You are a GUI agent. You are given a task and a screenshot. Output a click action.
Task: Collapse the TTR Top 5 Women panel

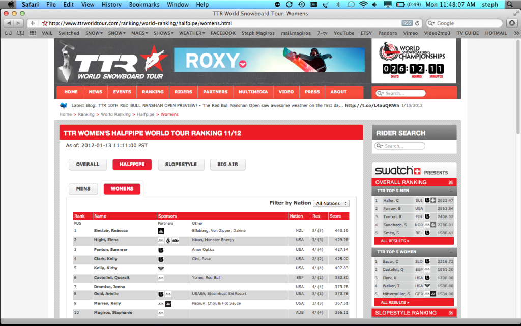pos(450,252)
